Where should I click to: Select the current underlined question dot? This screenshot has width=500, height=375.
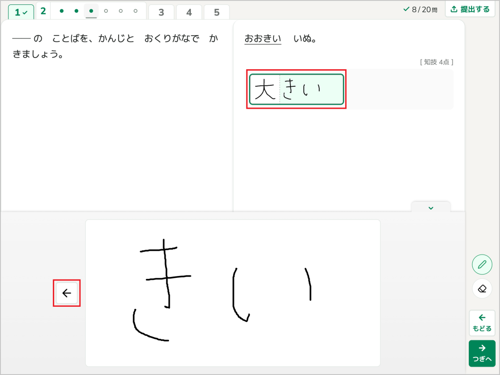91,11
